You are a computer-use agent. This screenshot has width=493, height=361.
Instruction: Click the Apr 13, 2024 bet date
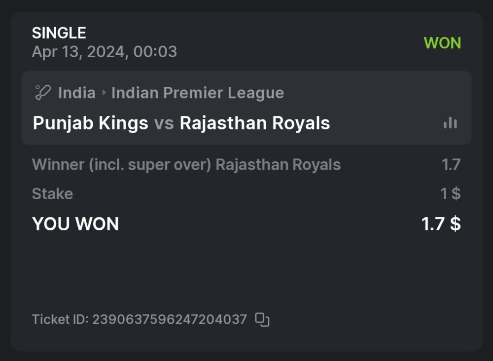click(x=104, y=51)
